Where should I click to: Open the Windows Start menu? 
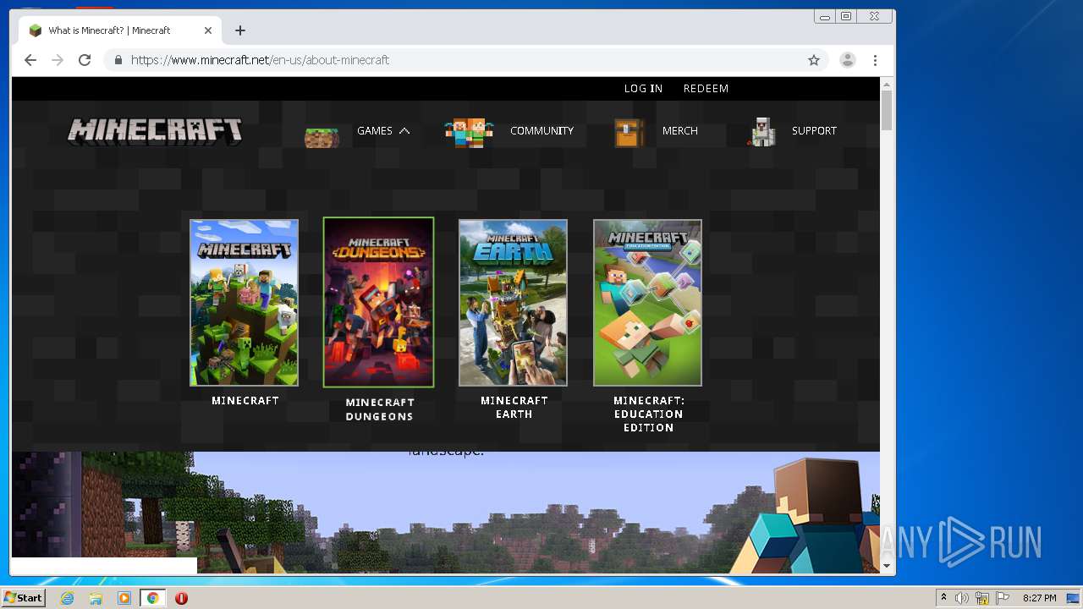24,598
